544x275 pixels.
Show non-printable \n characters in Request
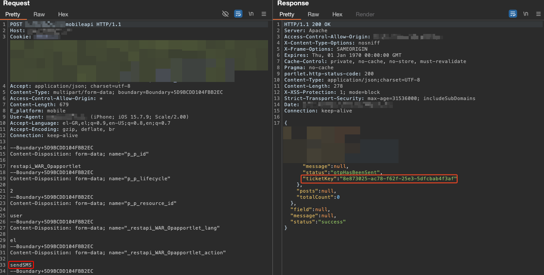click(x=251, y=14)
